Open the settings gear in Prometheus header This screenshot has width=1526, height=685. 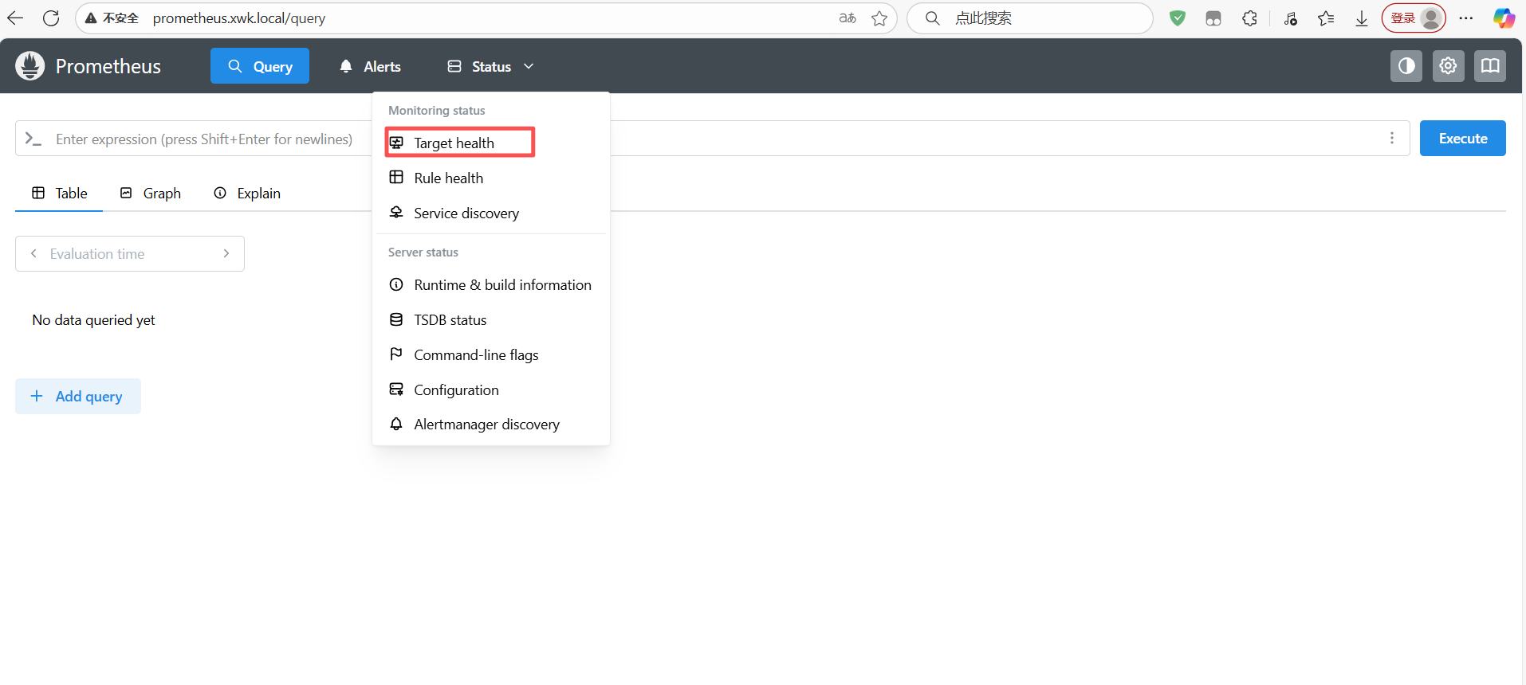tap(1448, 66)
